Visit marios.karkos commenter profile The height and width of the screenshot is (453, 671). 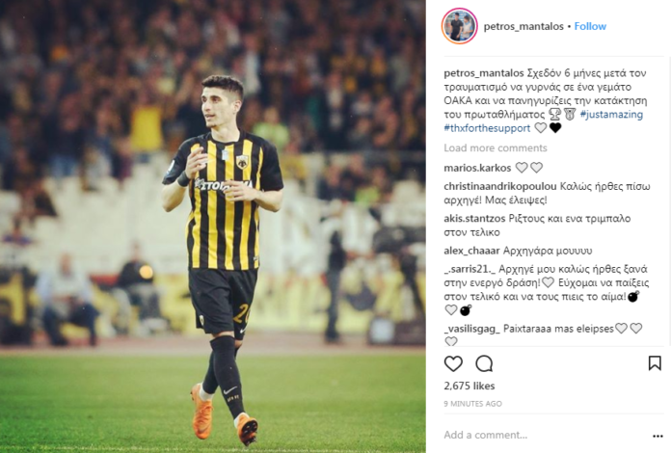pyautogui.click(x=477, y=168)
